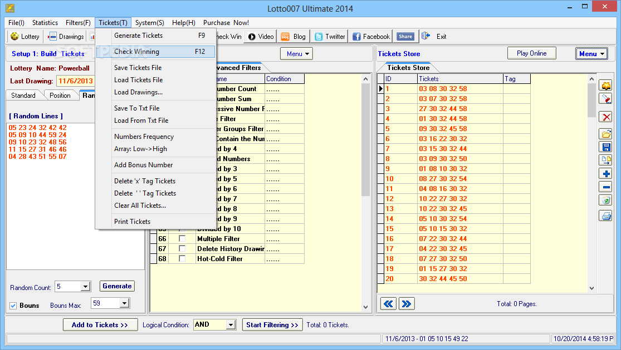
Task: Select Save To Txt File menu entry
Action: 156,108
